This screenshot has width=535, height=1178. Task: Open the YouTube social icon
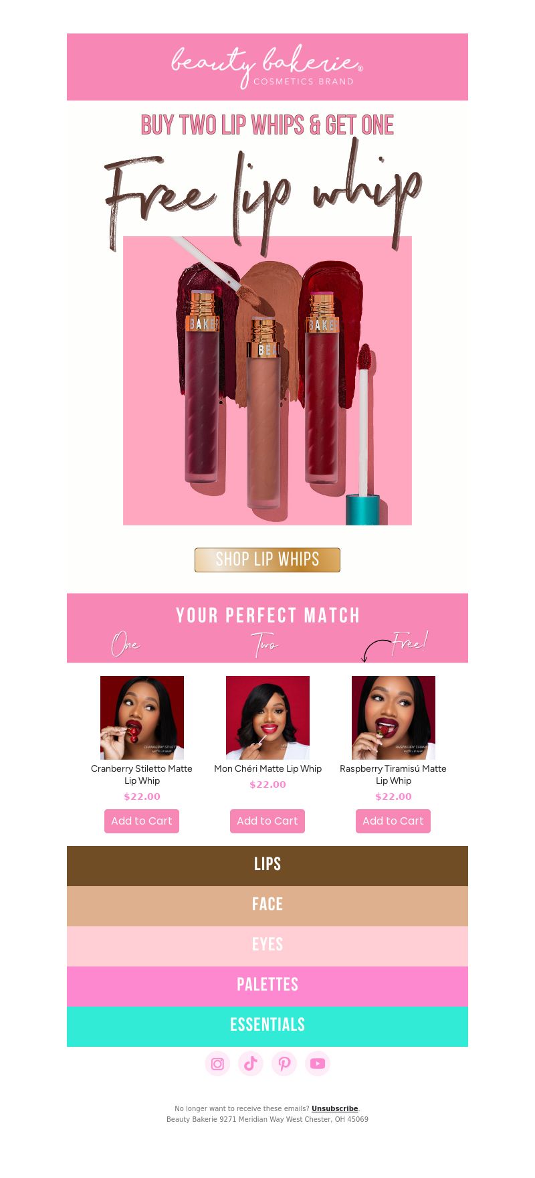318,1064
